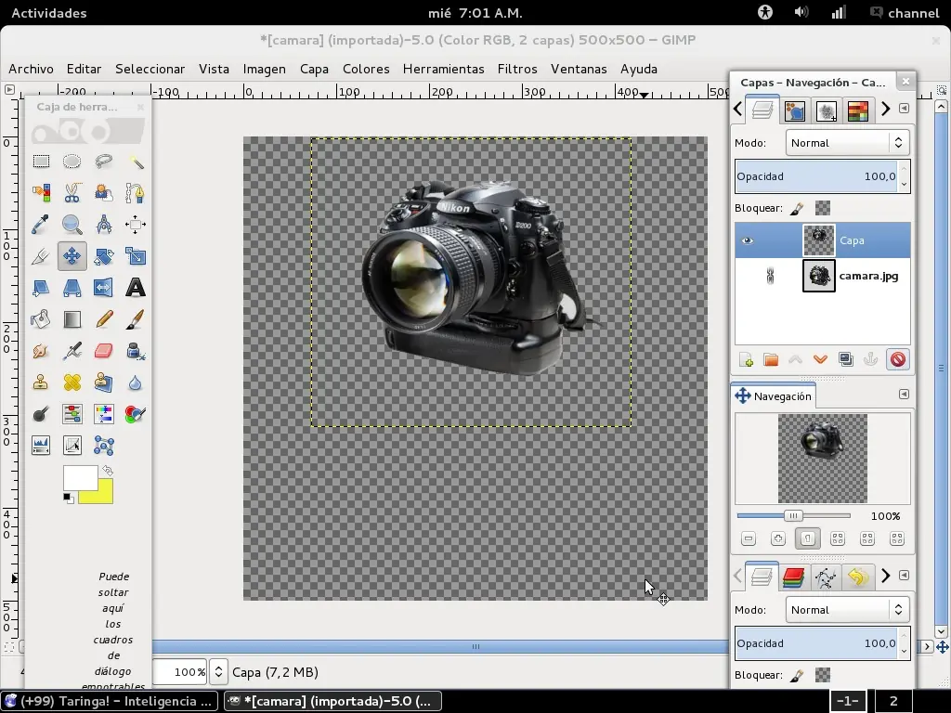Select the Pencil tool
This screenshot has height=713, width=951.
[x=104, y=319]
